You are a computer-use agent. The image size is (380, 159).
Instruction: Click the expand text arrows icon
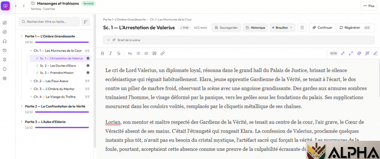coord(351,53)
